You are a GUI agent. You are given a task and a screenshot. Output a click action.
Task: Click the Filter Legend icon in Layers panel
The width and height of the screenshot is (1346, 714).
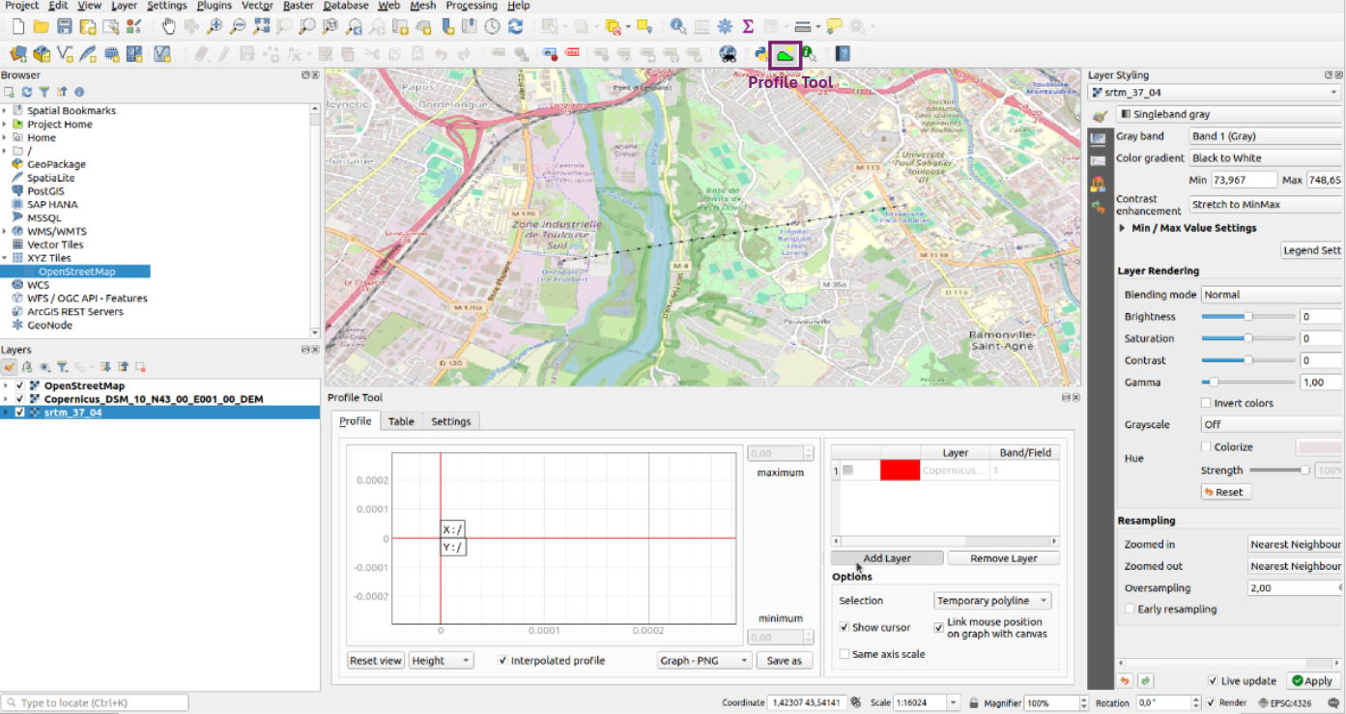tap(62, 367)
